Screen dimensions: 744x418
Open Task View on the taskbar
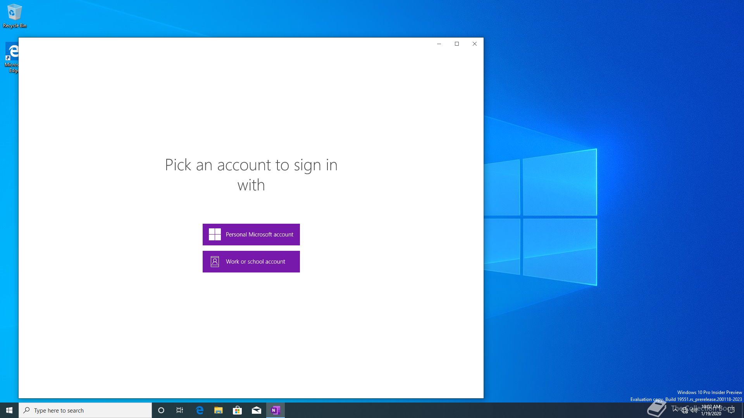(x=180, y=410)
